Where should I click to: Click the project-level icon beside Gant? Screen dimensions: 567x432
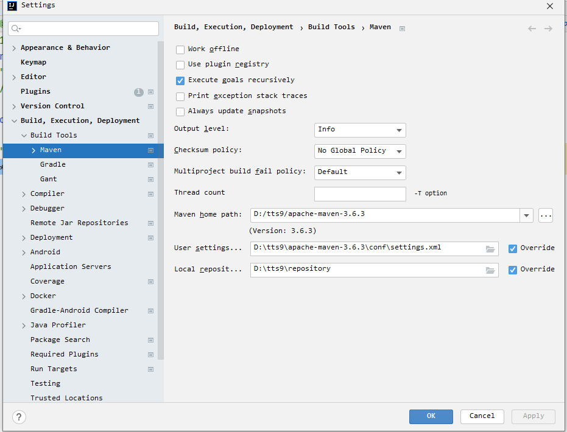click(151, 179)
